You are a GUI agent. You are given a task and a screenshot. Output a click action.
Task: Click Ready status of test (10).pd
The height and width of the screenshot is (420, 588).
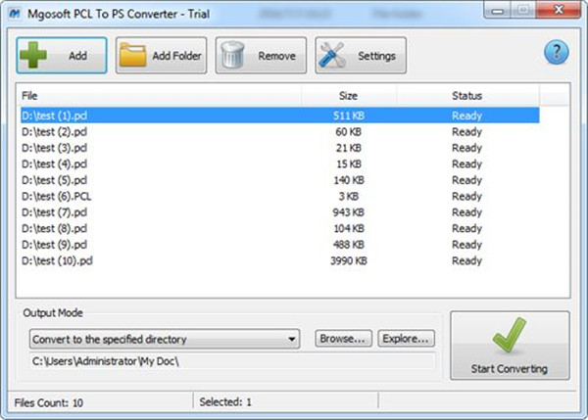[466, 260]
